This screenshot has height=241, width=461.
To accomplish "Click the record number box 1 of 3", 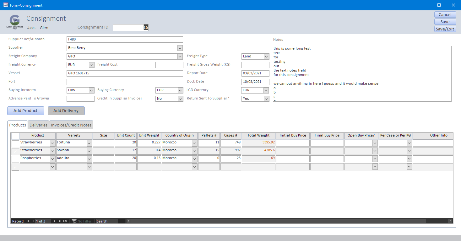I will (x=43, y=221).
